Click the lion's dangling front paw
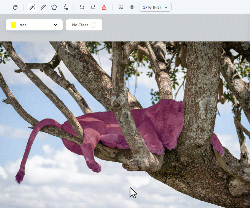The width and height of the screenshot is (250, 208). [x=93, y=165]
